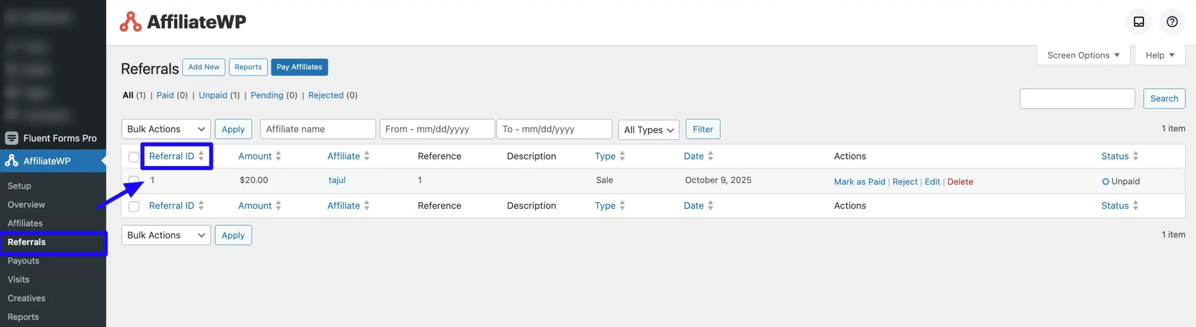Click the help question mark icon
The image size is (1196, 327).
[1172, 21]
